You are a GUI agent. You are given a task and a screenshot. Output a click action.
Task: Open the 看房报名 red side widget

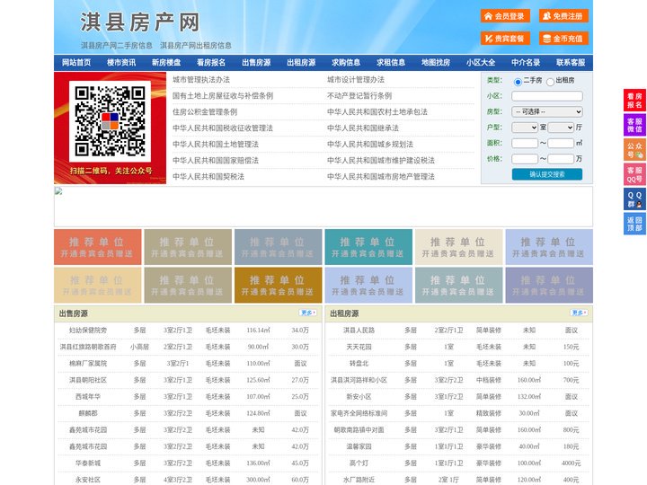click(634, 101)
